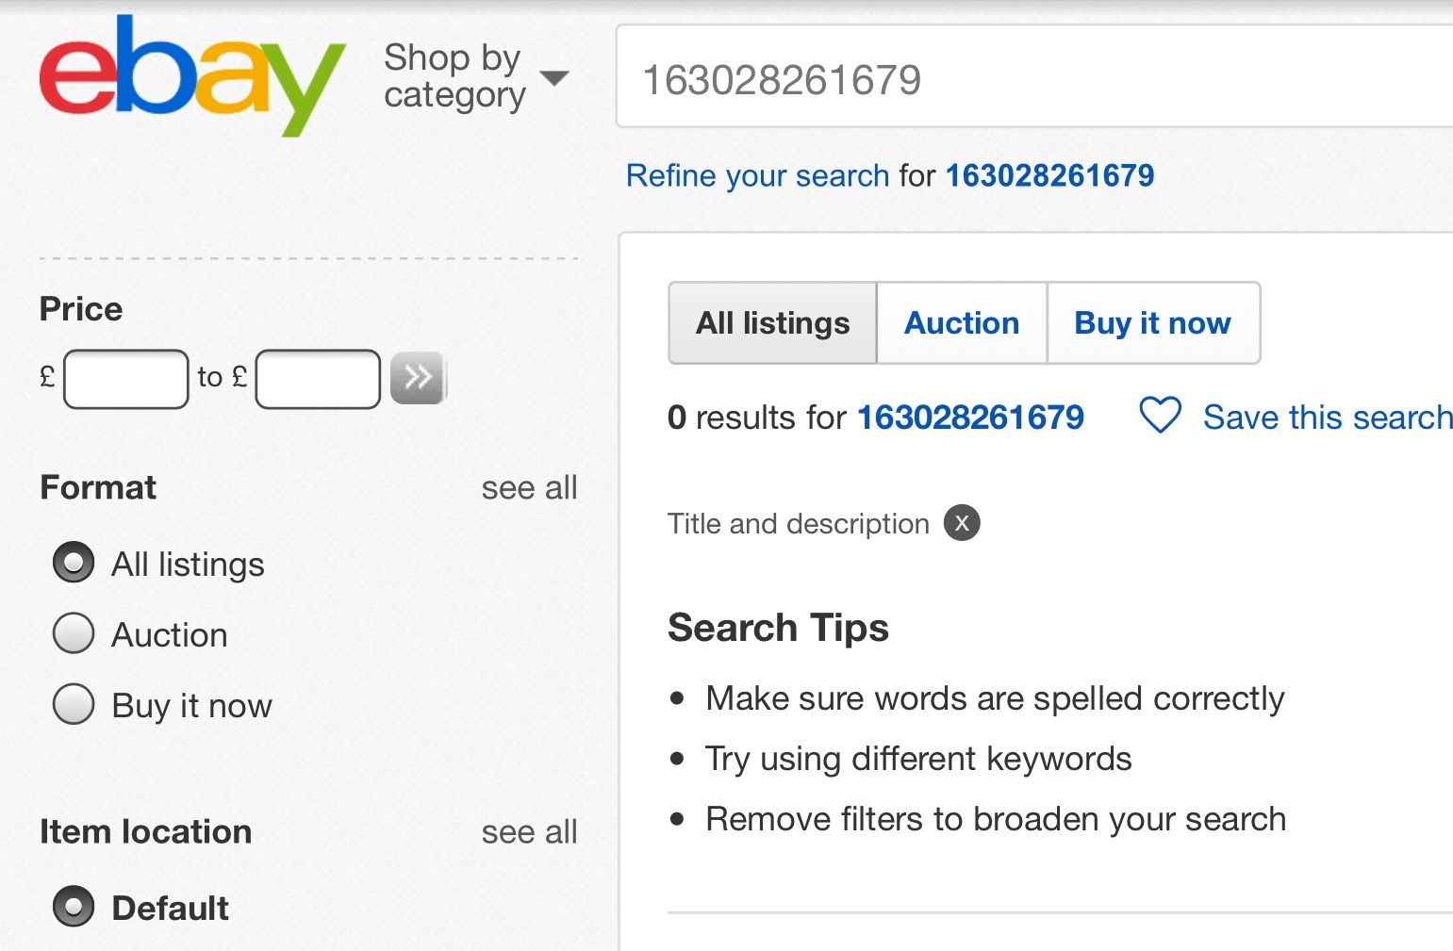Select the All listings radio button
Viewport: 1453px width, 951px height.
coord(74,563)
